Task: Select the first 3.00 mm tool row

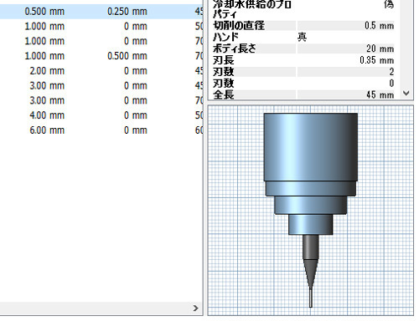Action: click(x=101, y=85)
